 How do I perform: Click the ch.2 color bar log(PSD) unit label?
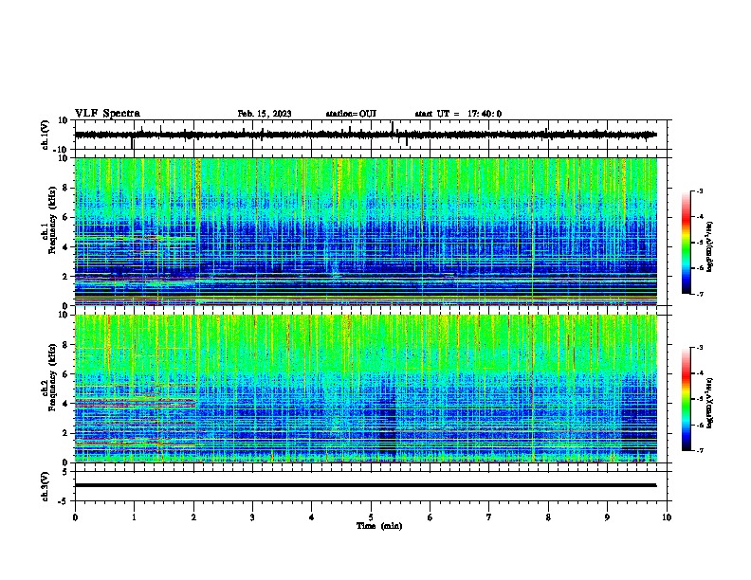710,403
